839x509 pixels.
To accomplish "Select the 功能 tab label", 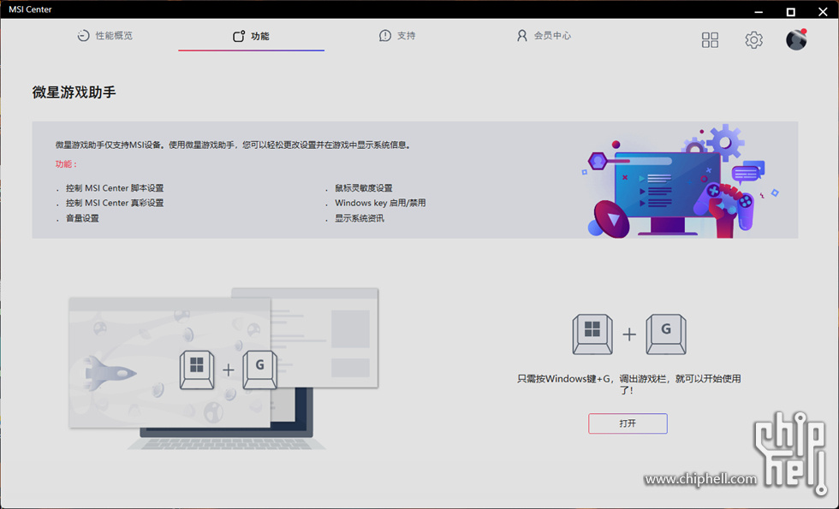I will click(259, 36).
